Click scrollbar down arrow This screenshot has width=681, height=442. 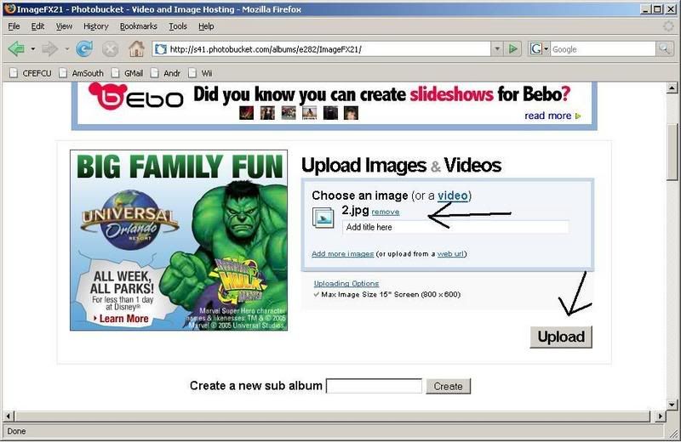point(672,405)
